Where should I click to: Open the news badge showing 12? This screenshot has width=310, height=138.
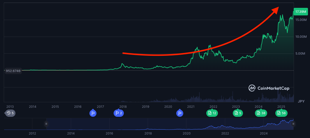[212, 113]
